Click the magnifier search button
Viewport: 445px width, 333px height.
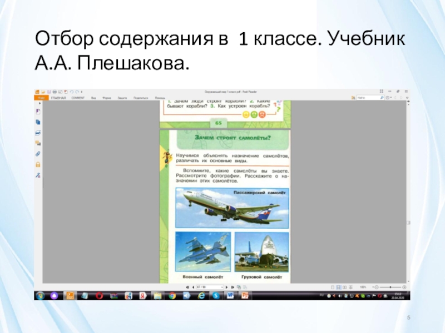(x=382, y=98)
